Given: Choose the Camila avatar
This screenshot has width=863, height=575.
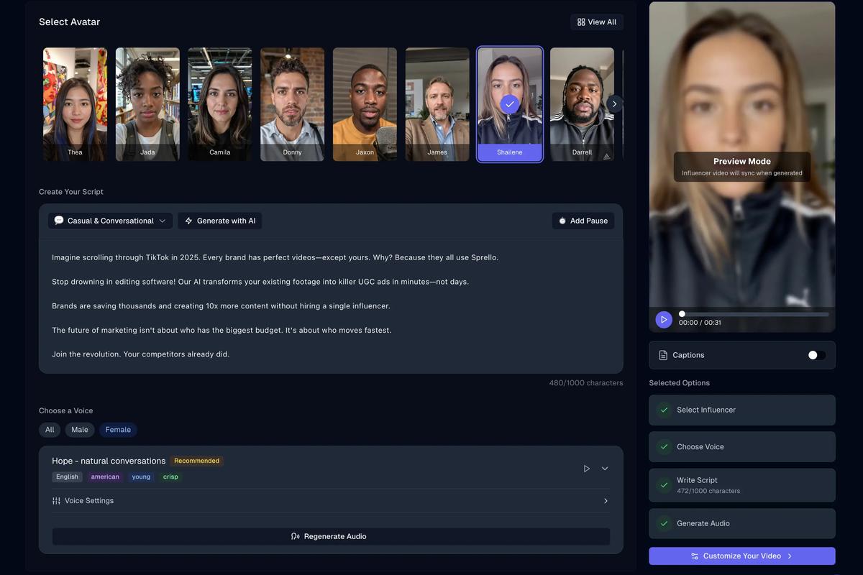Looking at the screenshot, I should tap(220, 104).
